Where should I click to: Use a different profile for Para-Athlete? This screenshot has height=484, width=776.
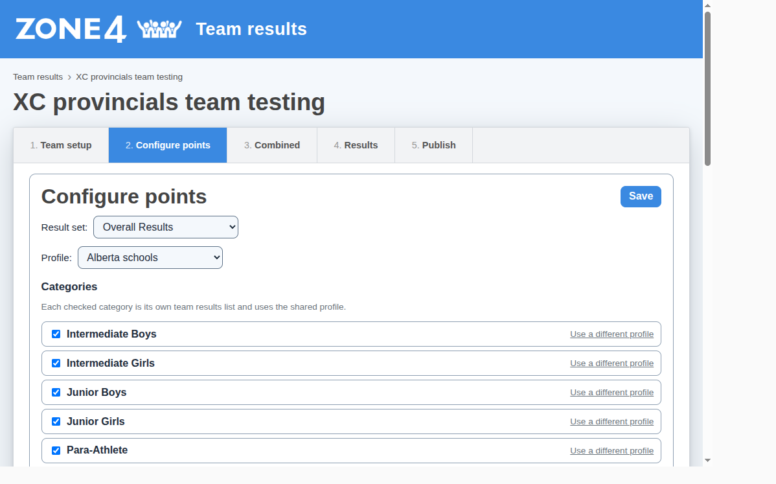point(611,451)
